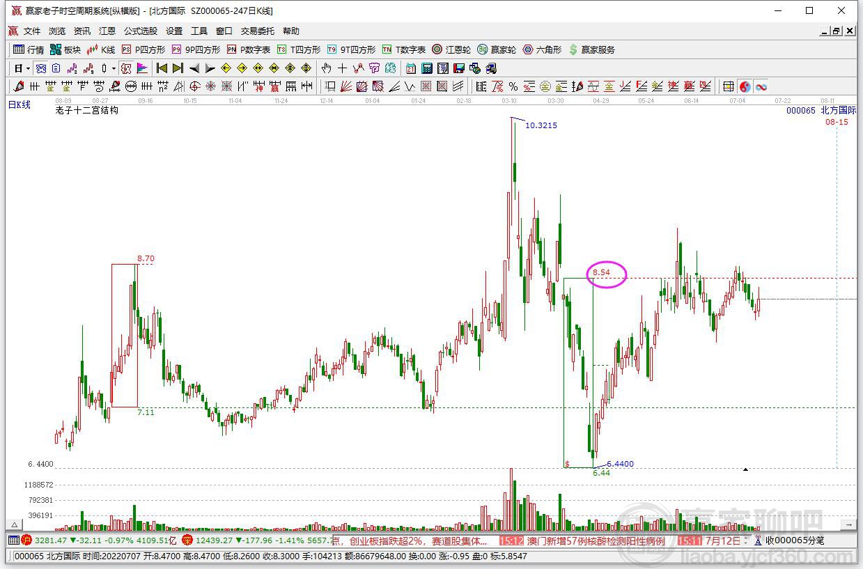This screenshot has width=863, height=569.
Task: Switch to the K线 chart view
Action: coord(101,49)
